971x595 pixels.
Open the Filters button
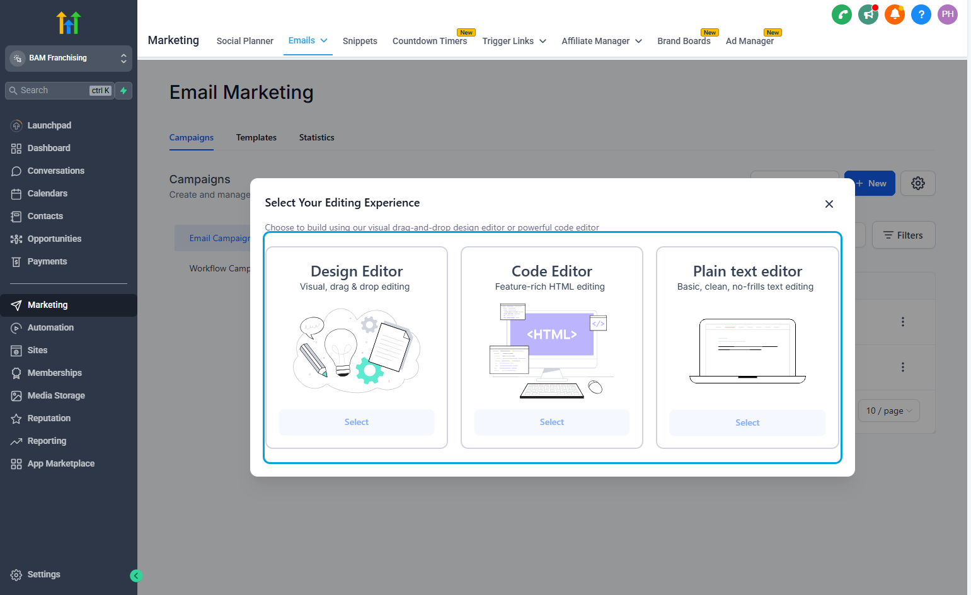904,235
